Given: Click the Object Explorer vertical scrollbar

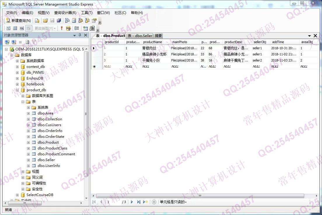Looking at the screenshot, I should (x=86, y=114).
